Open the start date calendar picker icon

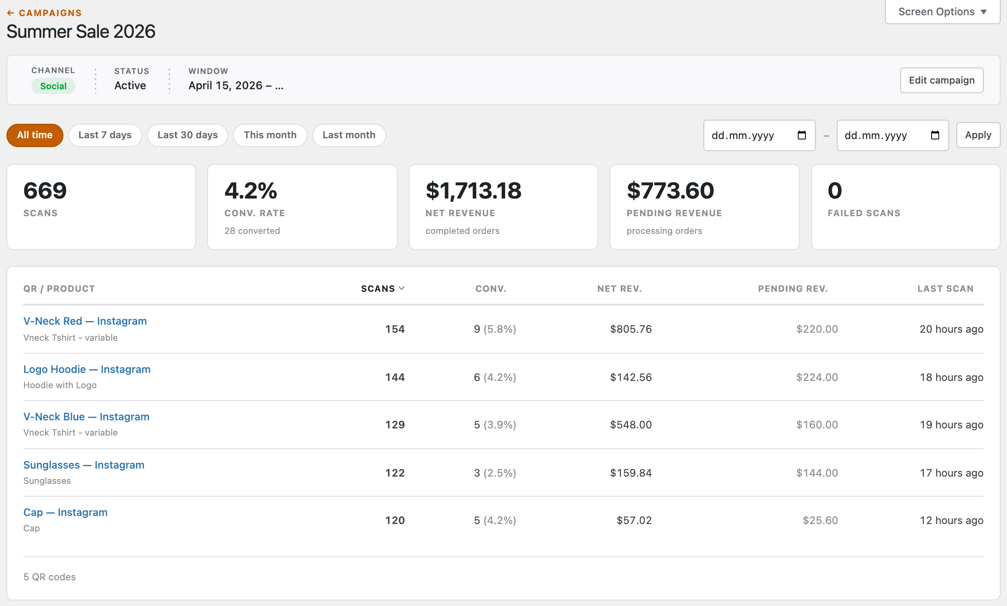pos(802,135)
